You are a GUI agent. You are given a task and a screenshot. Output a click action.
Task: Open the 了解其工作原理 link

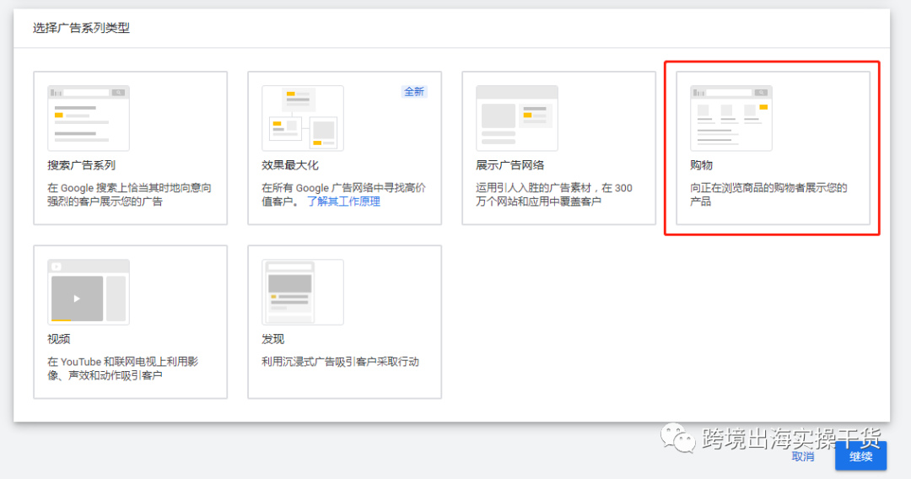pos(343,202)
